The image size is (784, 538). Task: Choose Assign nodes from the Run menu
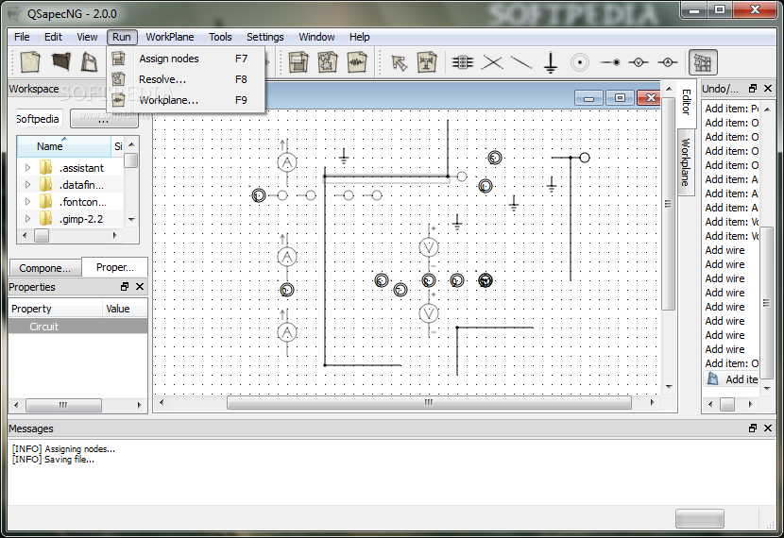pos(185,59)
